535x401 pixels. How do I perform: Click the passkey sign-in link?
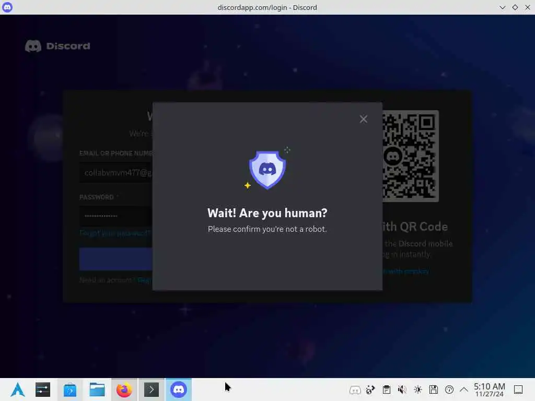405,272
